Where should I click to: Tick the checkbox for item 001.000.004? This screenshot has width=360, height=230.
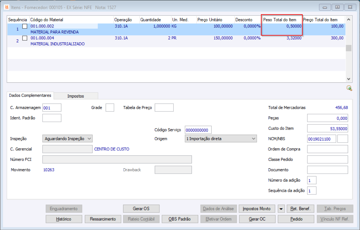coord(25,38)
